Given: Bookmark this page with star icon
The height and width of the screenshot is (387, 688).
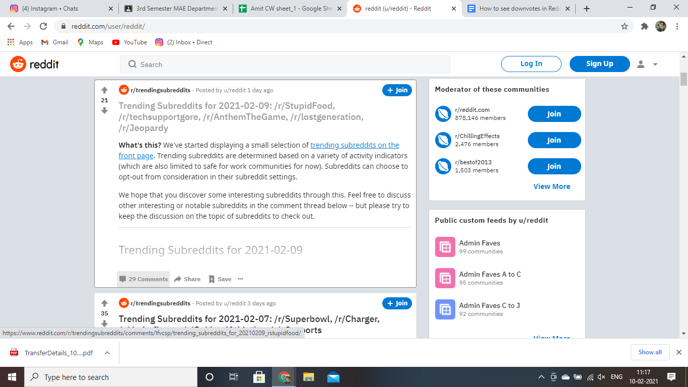Looking at the screenshot, I should click(625, 26).
